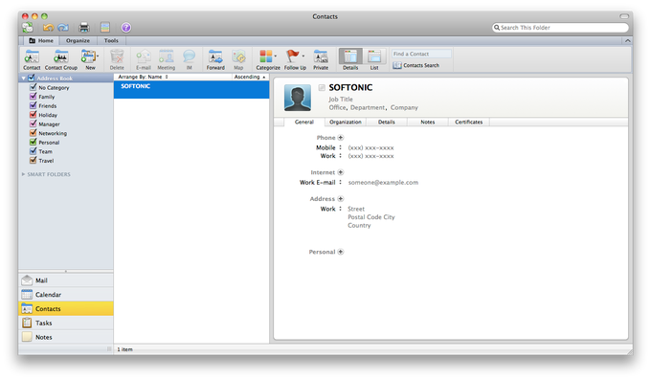Screen dimensions: 651x380
Task: Click the Meeting ribbon icon
Action: pos(166,59)
